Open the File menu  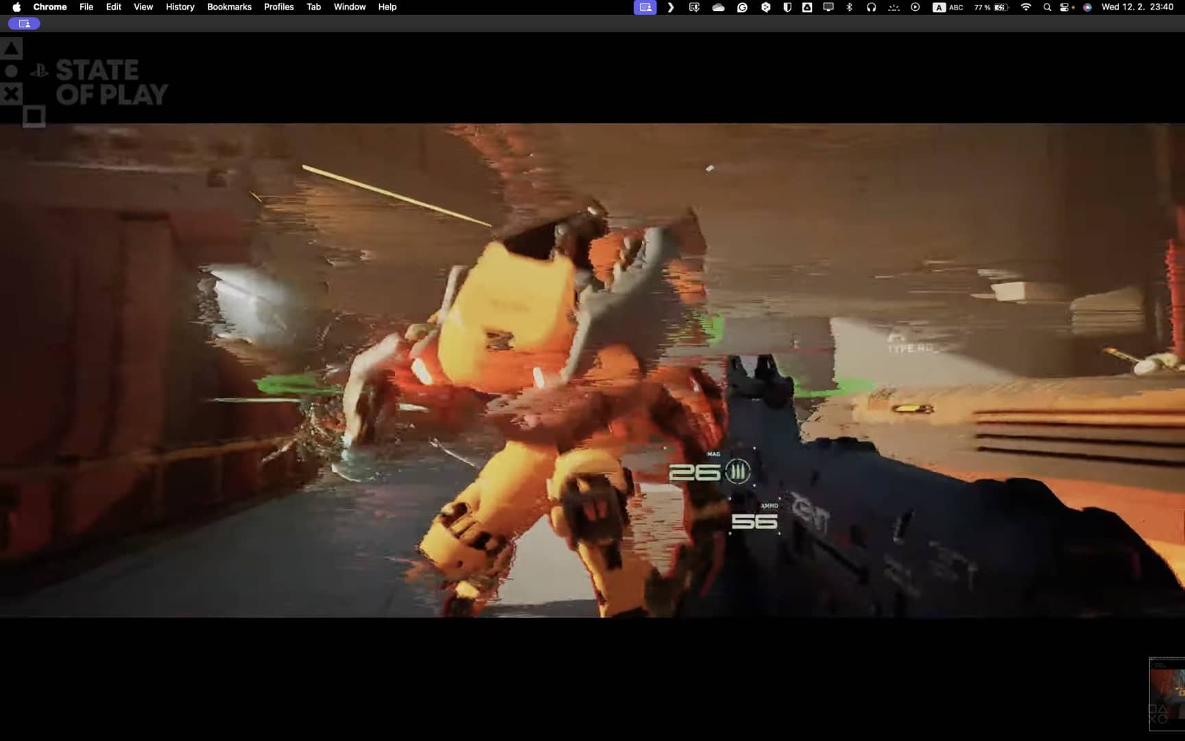click(x=86, y=7)
